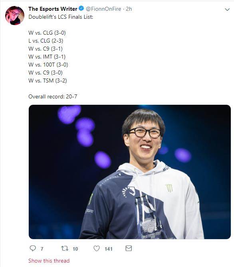Screen dimensions: 234x267
Task: Open The Esports Writer display name
Action: pos(53,9)
